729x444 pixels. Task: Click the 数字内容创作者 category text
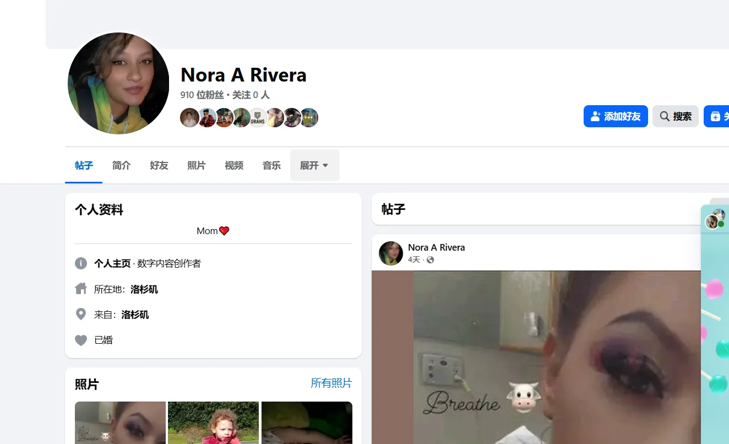[169, 263]
